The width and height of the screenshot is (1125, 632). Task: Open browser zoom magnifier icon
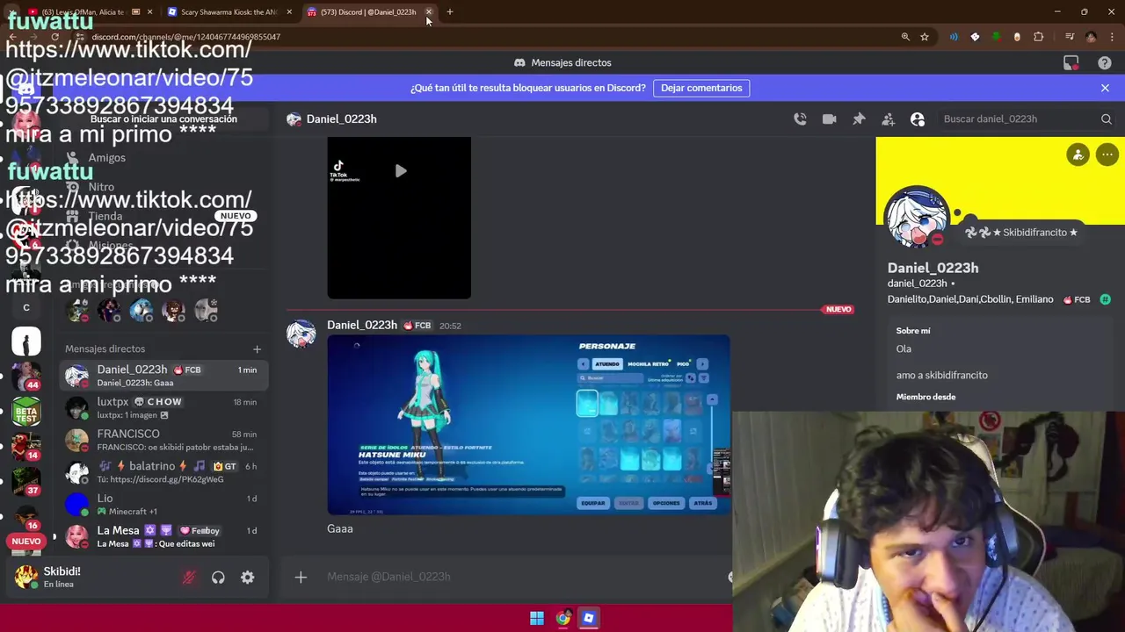point(905,37)
